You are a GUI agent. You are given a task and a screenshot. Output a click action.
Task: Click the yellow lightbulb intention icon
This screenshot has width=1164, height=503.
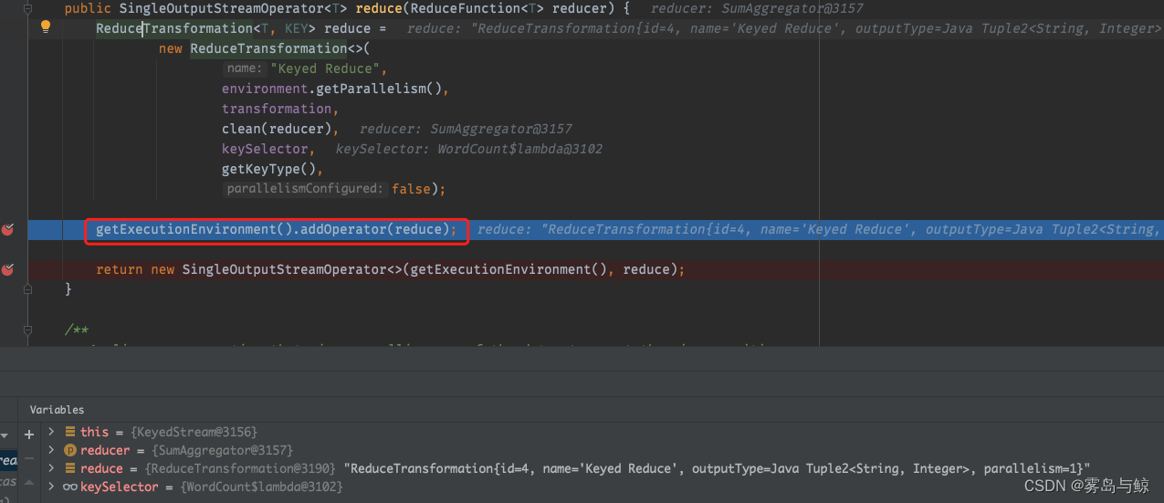point(46,26)
